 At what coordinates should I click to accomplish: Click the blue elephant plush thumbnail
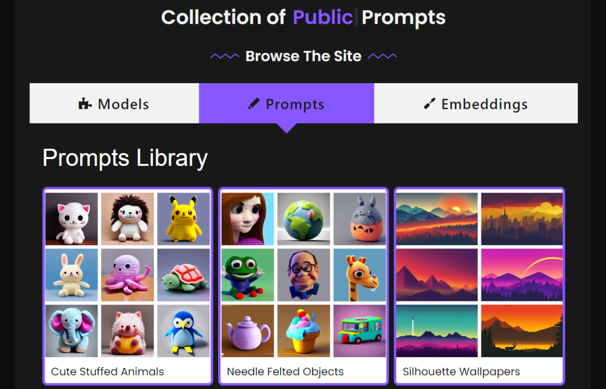(x=72, y=331)
